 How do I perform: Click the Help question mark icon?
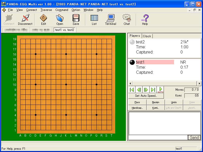point(145,20)
